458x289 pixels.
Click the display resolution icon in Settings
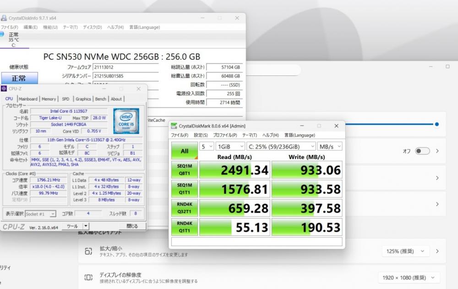[x=88, y=277]
